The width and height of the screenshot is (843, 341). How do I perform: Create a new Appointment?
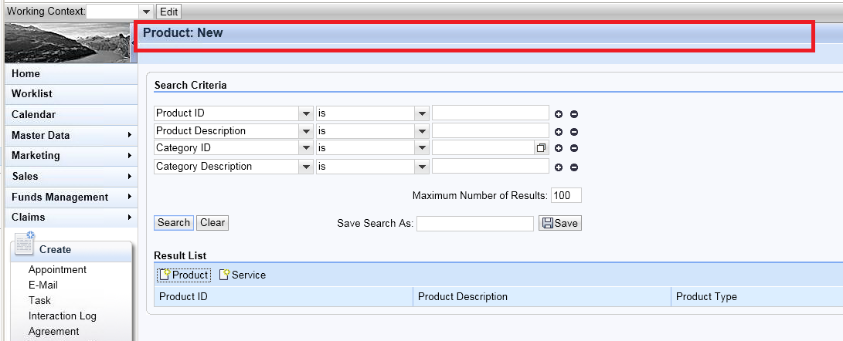[57, 270]
